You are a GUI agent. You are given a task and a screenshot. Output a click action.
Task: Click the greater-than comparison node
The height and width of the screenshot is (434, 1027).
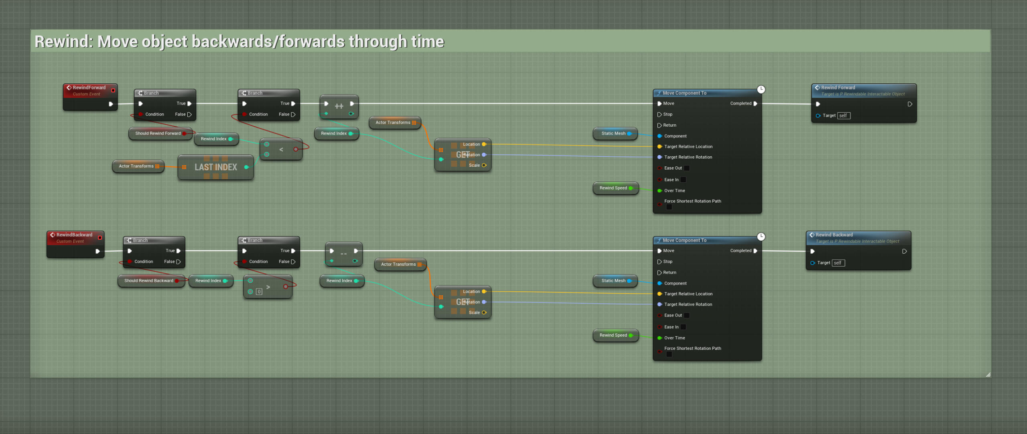268,287
